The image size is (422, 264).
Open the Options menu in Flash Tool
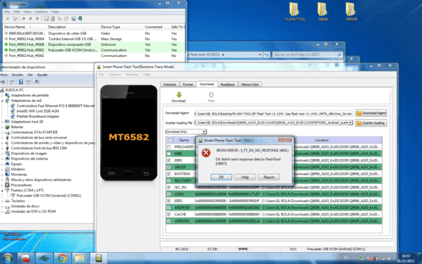tap(115, 75)
